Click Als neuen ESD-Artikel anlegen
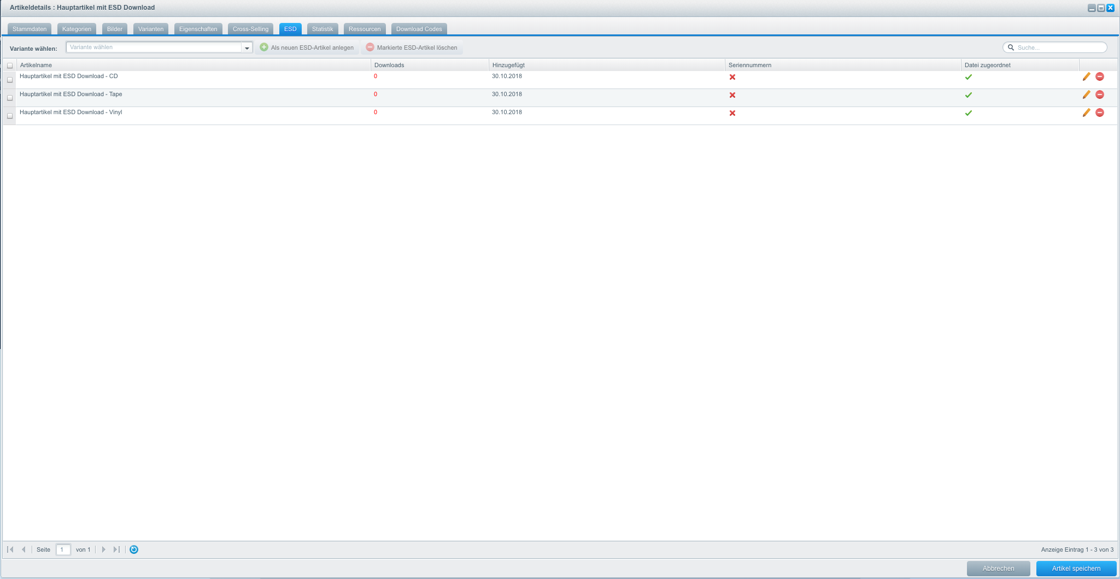 coord(307,48)
